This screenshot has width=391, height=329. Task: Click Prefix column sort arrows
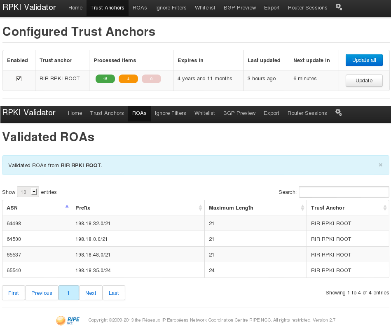click(200, 208)
